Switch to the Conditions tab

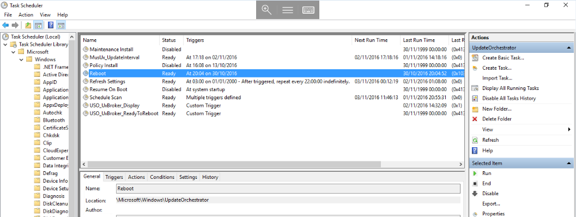[162, 177]
